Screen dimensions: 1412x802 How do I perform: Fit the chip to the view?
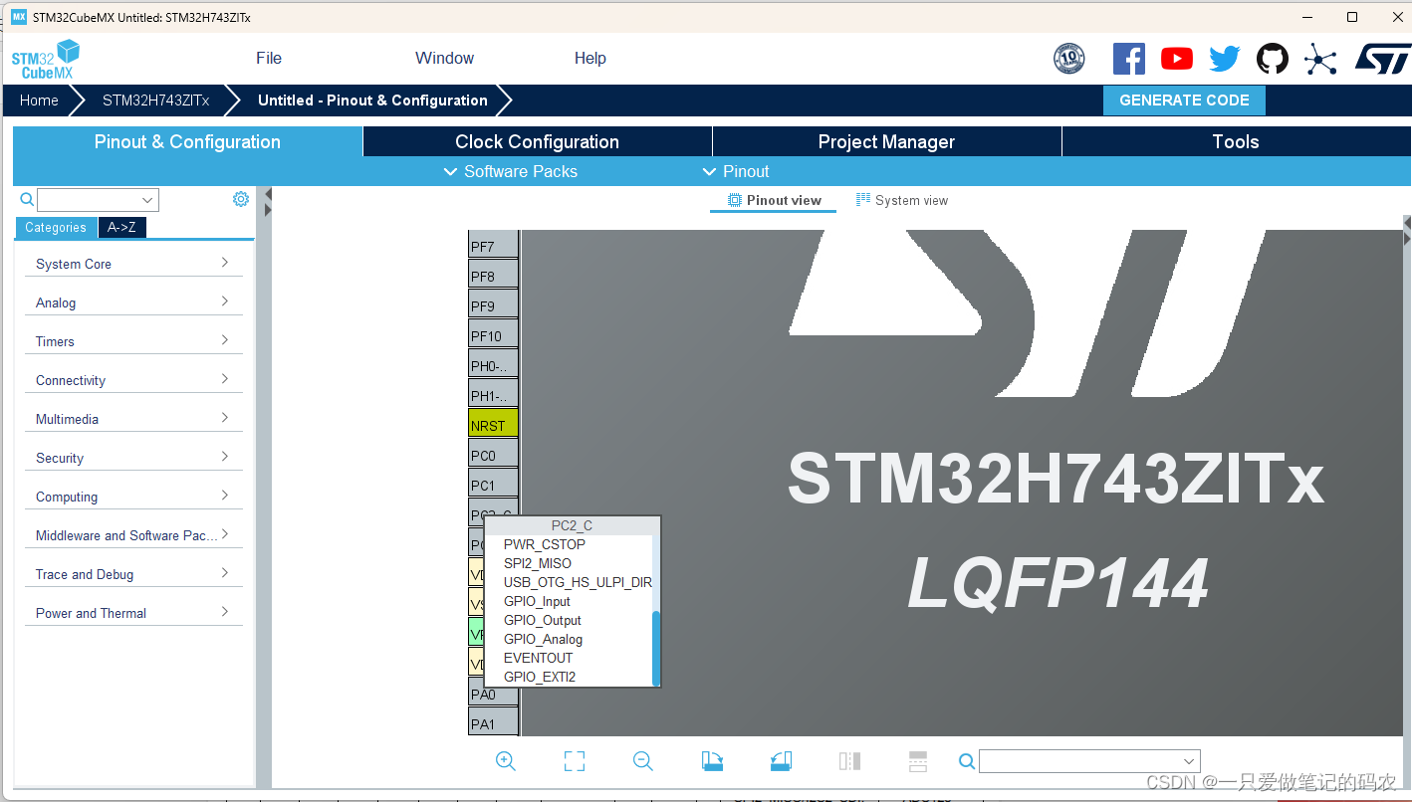coord(575,761)
